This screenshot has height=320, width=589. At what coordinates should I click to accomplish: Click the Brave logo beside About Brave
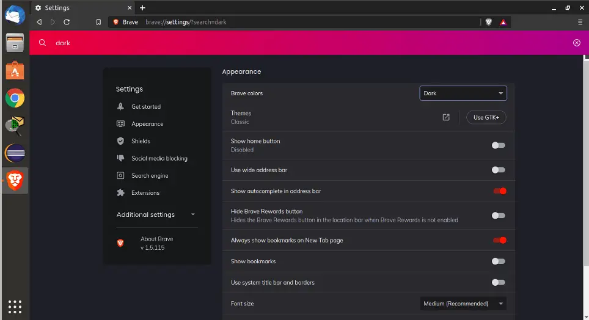[x=120, y=243]
